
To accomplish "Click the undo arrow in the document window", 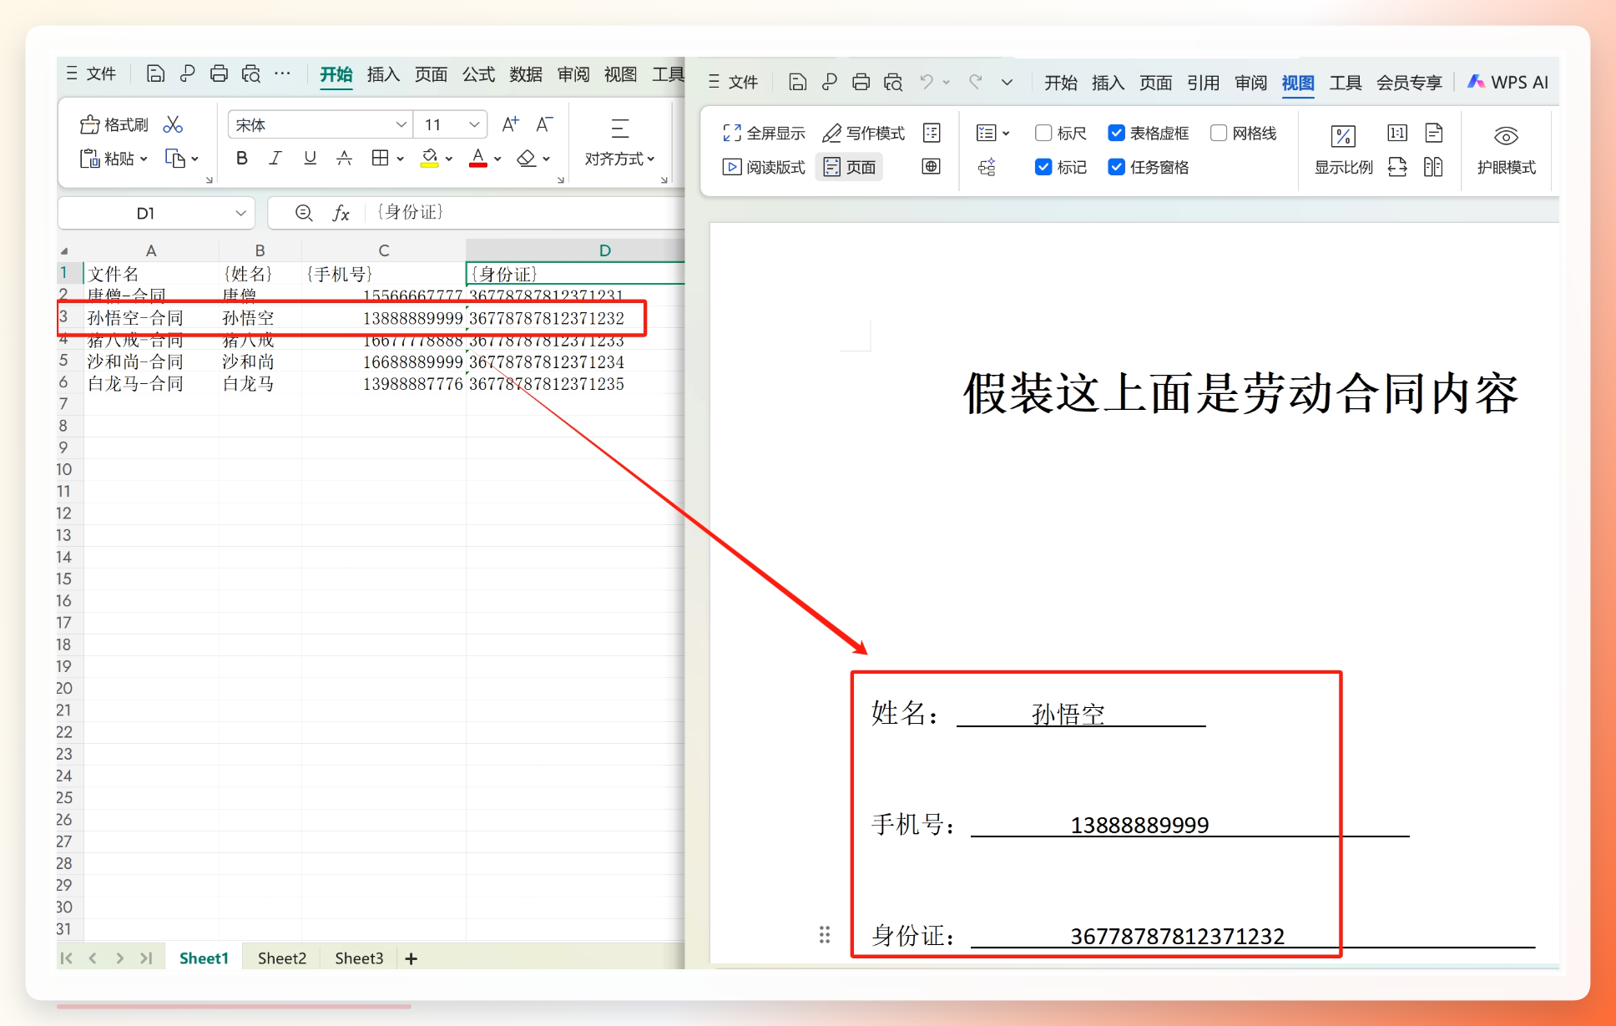I will (x=927, y=82).
